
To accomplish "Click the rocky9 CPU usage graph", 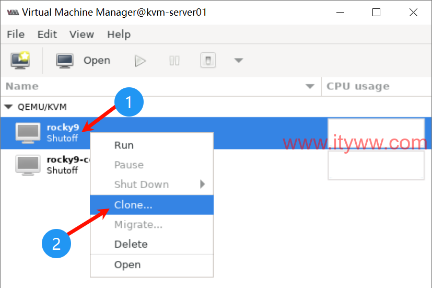I will point(376,133).
